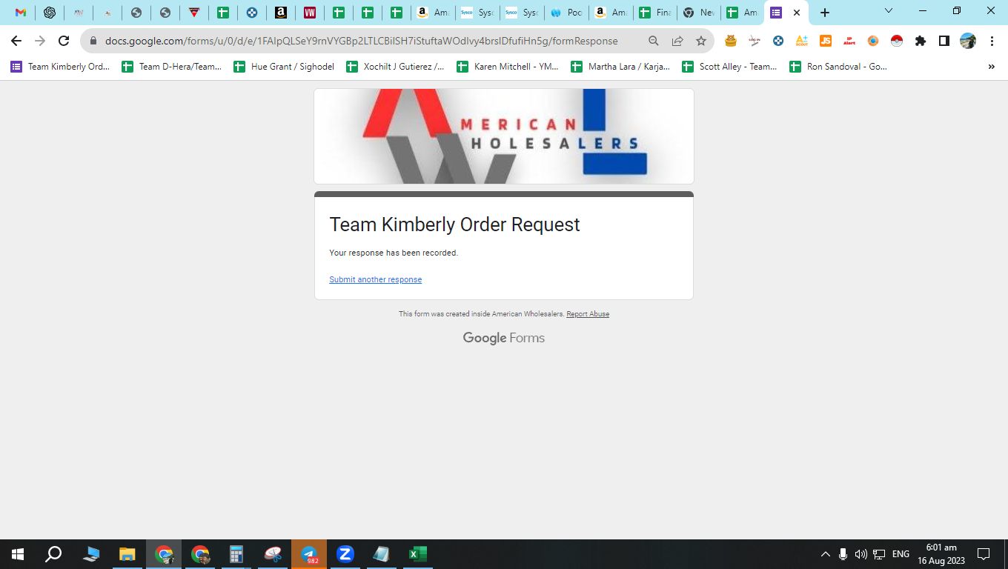This screenshot has width=1008, height=569.
Task: Open Chrome three-dot menu
Action: [992, 41]
